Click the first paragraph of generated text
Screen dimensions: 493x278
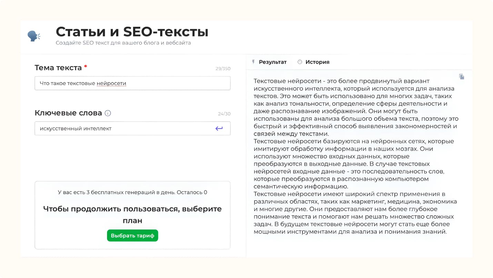(x=356, y=107)
